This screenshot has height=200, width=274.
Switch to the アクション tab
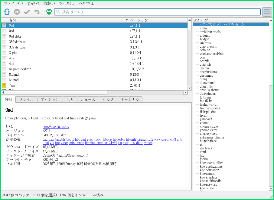click(50, 99)
